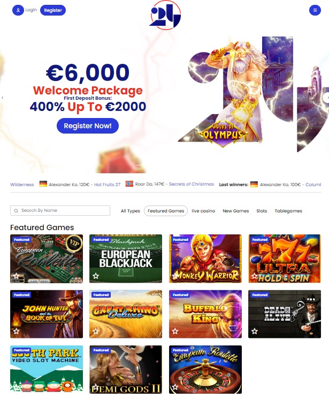
Task: Click the 24 casino logo
Action: tap(165, 15)
